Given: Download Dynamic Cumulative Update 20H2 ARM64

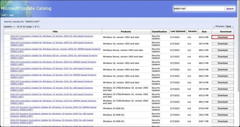Looking at the screenshot, I should tap(223, 108).
